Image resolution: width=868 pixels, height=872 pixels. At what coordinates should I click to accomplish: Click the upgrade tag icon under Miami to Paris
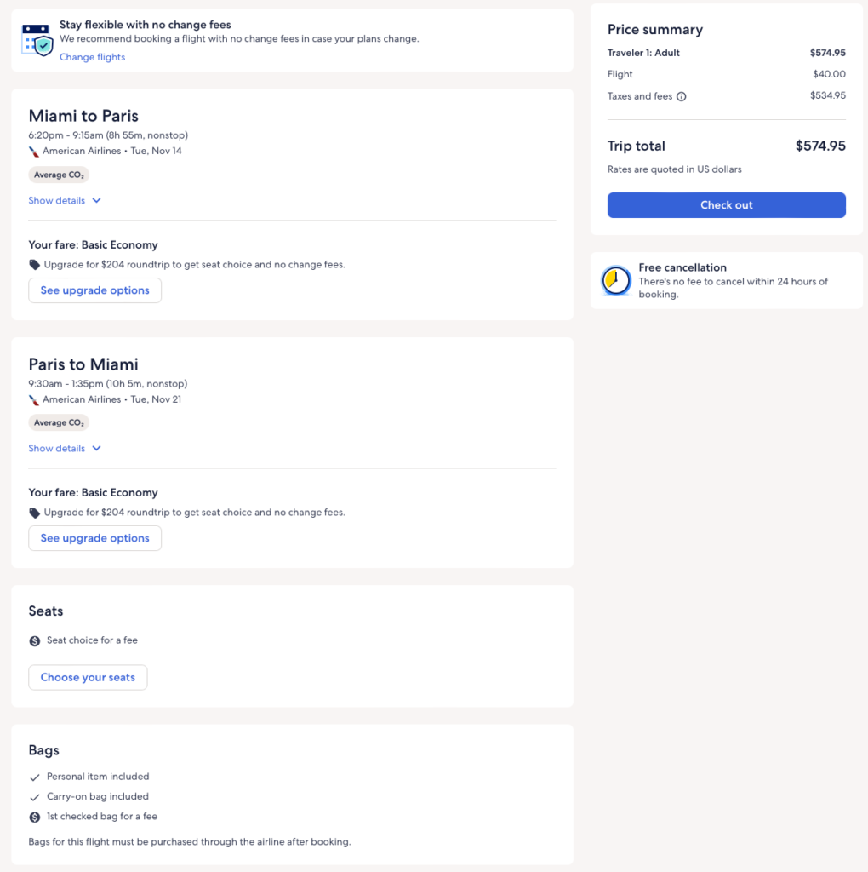(x=35, y=265)
